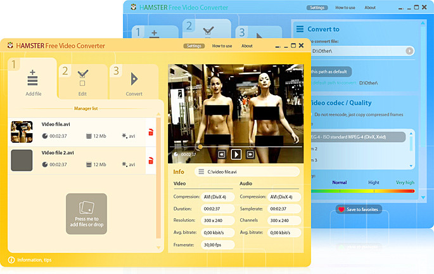Image resolution: width=434 pixels, height=274 pixels.
Task: Click manager list scroll up arrow
Action: (x=158, y=114)
